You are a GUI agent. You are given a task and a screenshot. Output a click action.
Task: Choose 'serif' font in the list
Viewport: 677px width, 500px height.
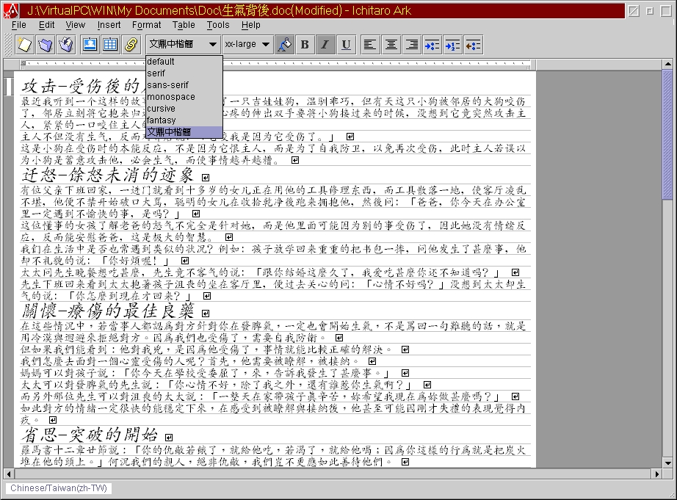click(184, 73)
